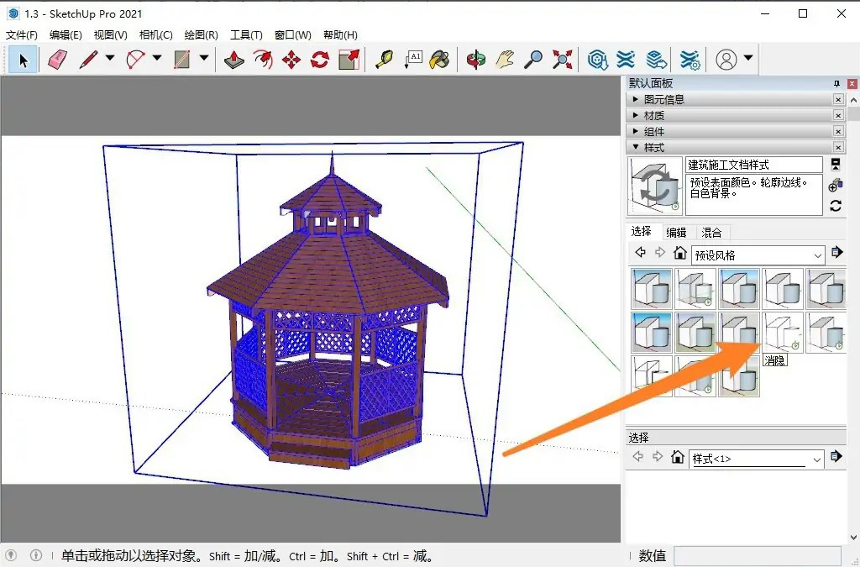This screenshot has width=860, height=567.
Task: Activate the Push/Pull tool
Action: 235,60
